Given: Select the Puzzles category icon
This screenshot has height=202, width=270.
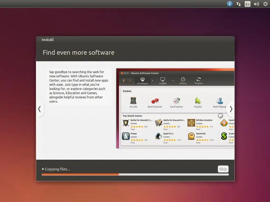Looking at the screenshot, I should [x=198, y=101].
